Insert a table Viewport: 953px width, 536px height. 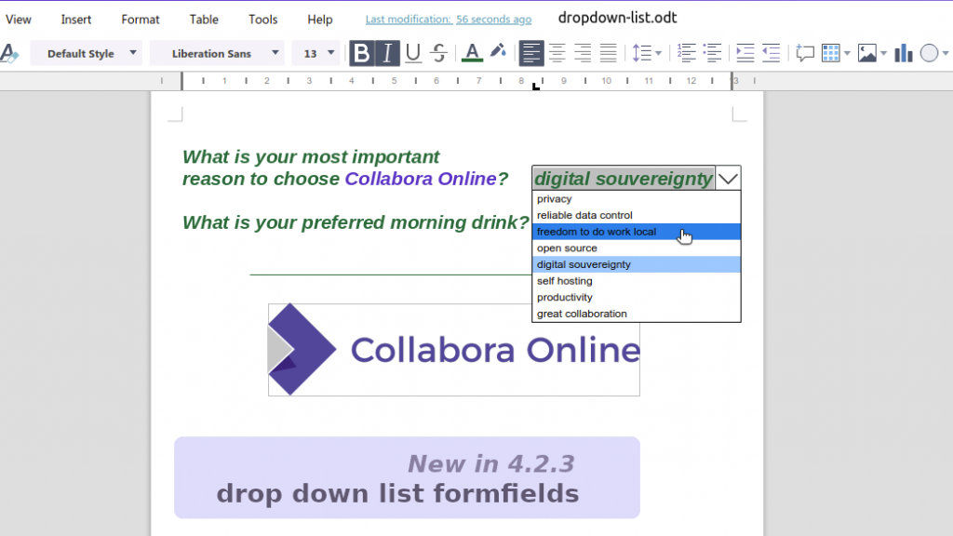pyautogui.click(x=830, y=53)
